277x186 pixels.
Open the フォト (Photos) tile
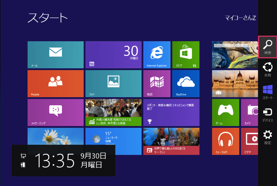[113, 84]
